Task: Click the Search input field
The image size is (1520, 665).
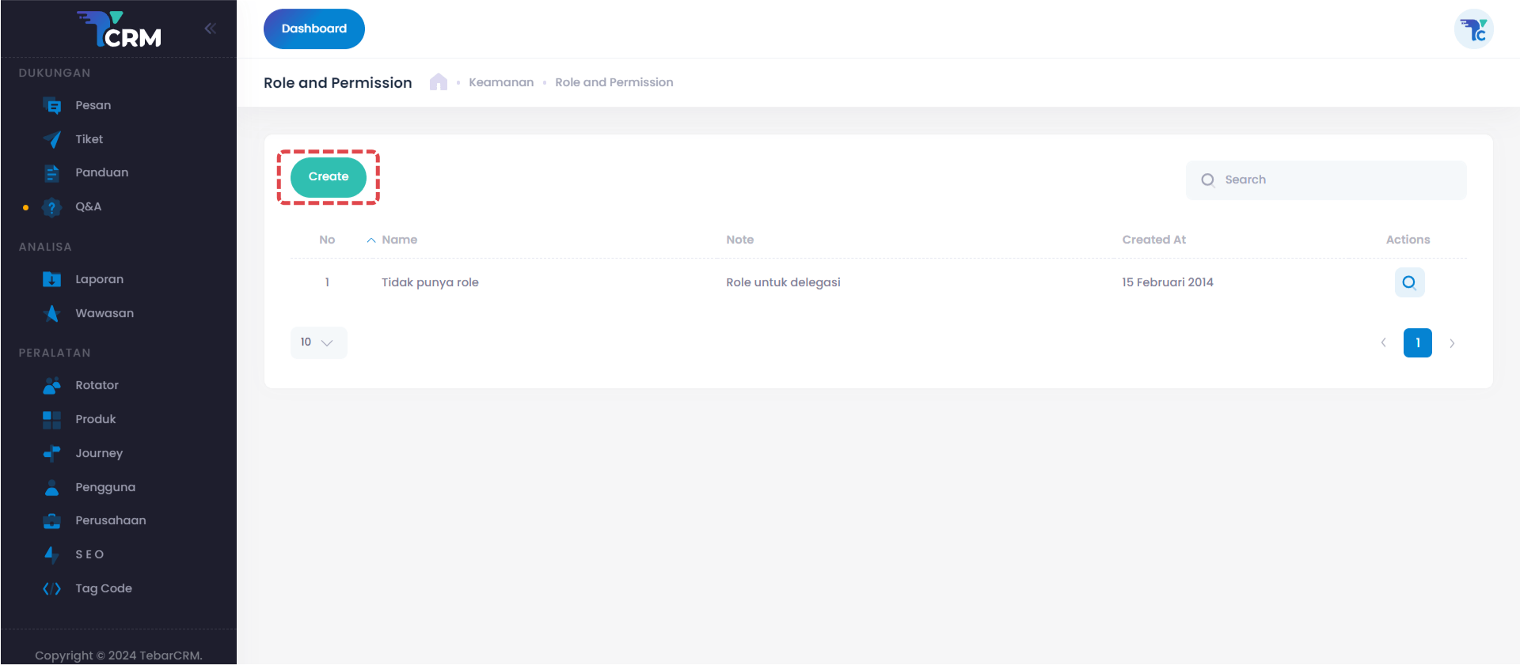Action: (x=1338, y=180)
